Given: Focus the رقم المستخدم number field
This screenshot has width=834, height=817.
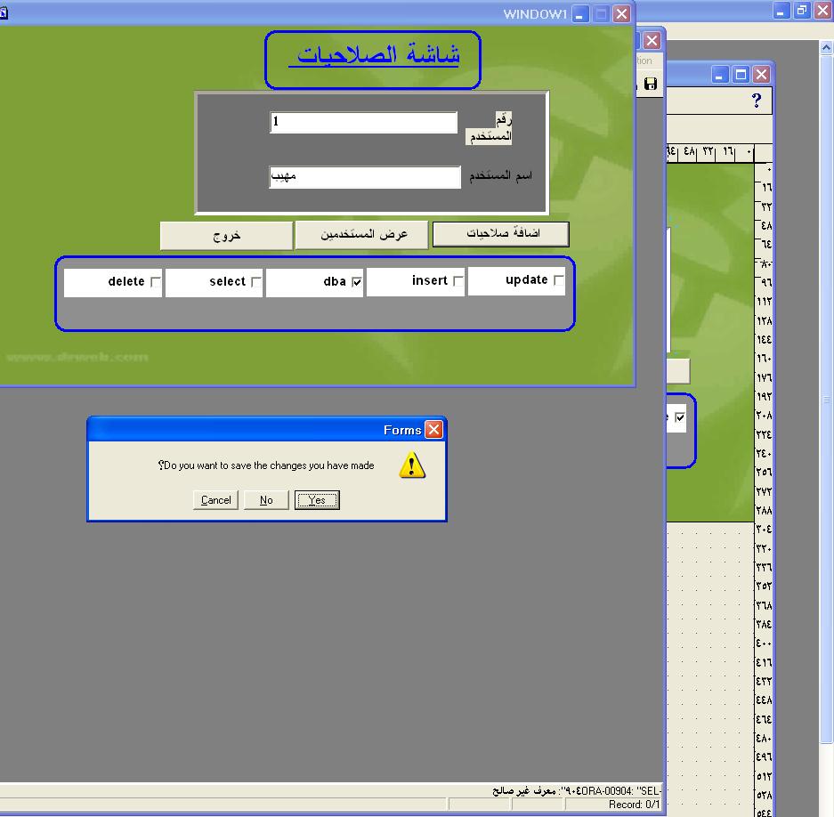Looking at the screenshot, I should pos(362,122).
